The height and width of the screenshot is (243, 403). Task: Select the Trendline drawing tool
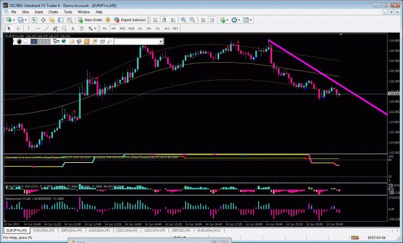click(x=46, y=28)
